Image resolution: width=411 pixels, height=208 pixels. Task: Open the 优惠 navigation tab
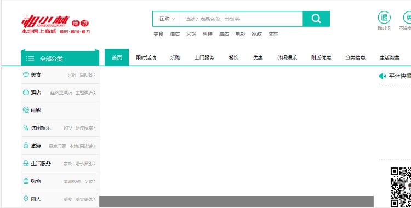(258, 57)
